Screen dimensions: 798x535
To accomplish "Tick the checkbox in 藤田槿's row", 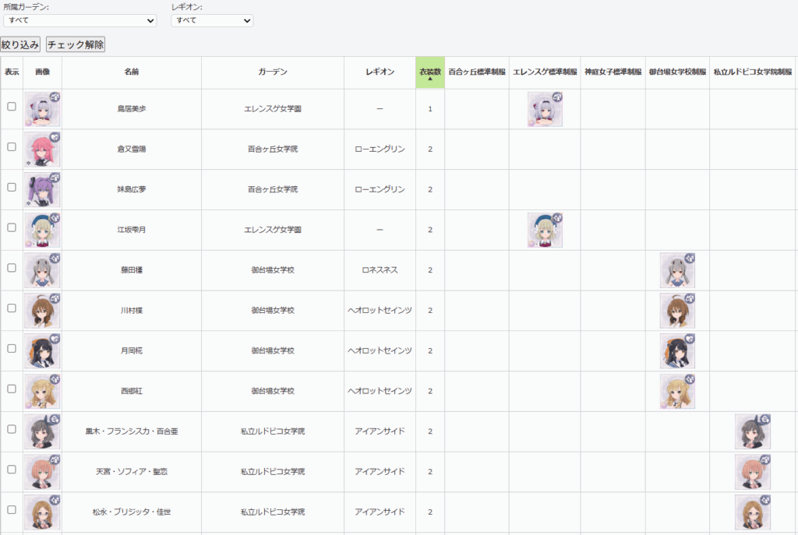I will 12,268.
